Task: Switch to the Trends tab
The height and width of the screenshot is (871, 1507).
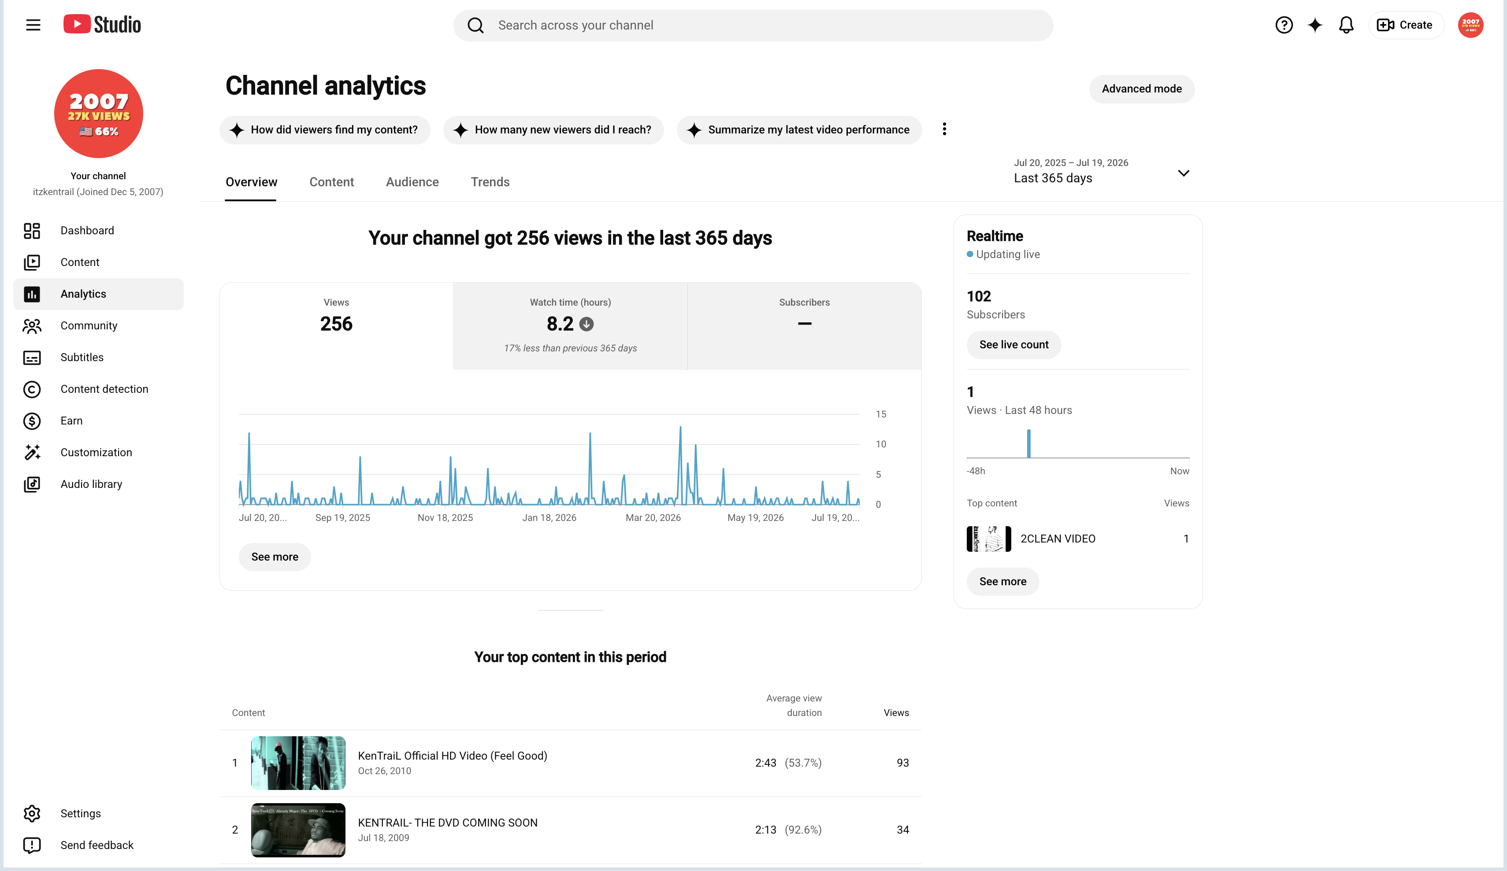Action: coord(490,182)
